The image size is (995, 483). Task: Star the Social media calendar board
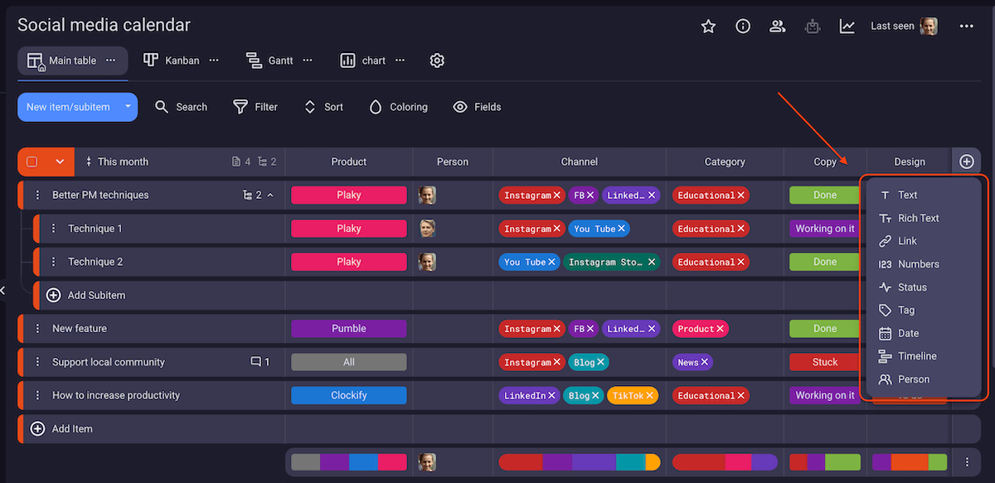(708, 26)
